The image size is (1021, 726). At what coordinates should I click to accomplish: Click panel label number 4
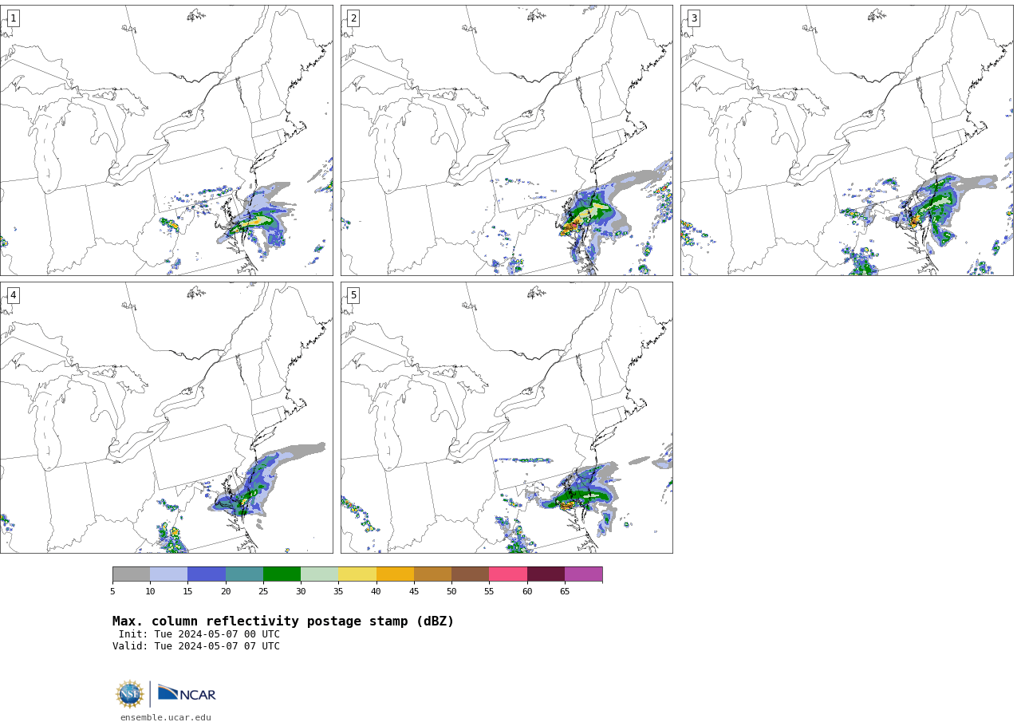[13, 295]
